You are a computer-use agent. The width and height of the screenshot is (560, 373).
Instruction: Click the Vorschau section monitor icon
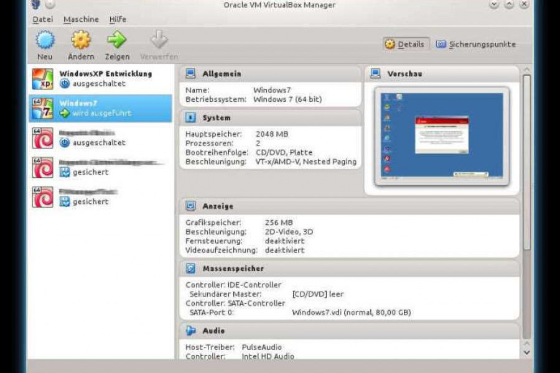point(375,73)
